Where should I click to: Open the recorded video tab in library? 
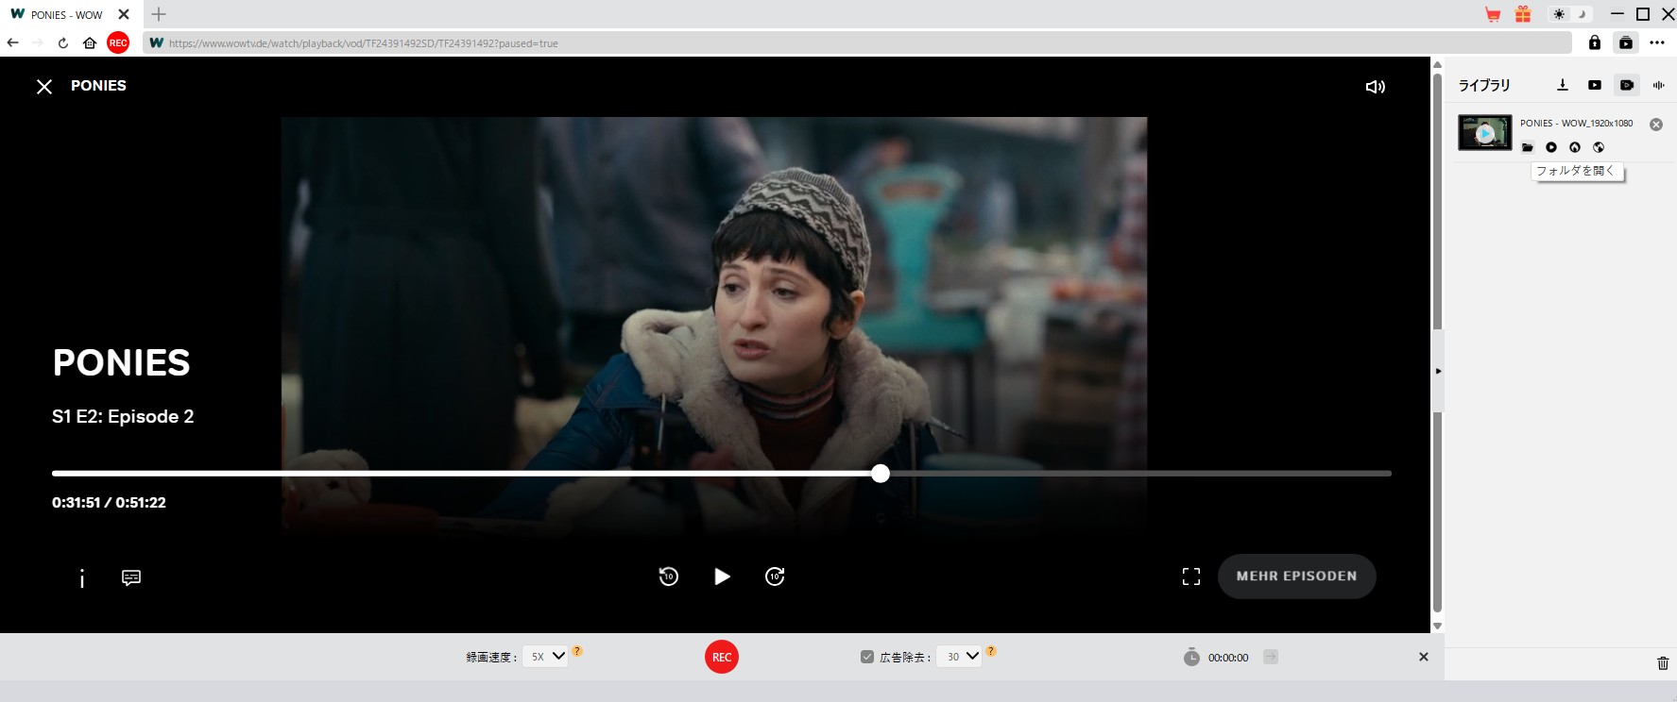coord(1627,85)
